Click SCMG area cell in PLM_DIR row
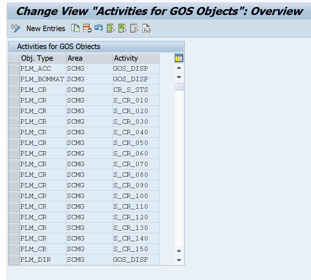Image resolution: width=311 pixels, height=280 pixels. pos(89,260)
